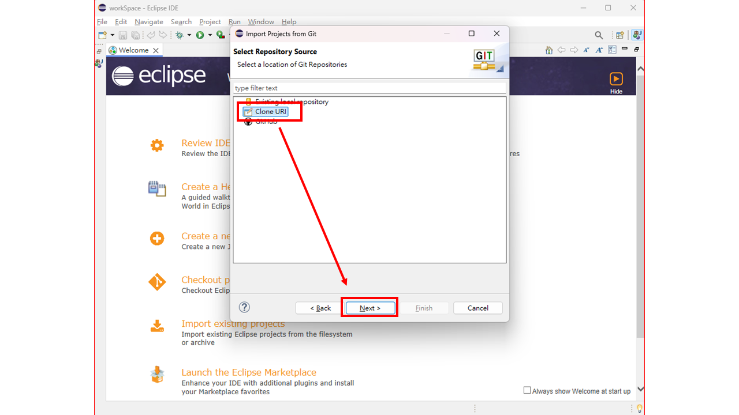Image resolution: width=739 pixels, height=415 pixels.
Task: Click the Welcome navigate back arrow
Action: coord(561,50)
